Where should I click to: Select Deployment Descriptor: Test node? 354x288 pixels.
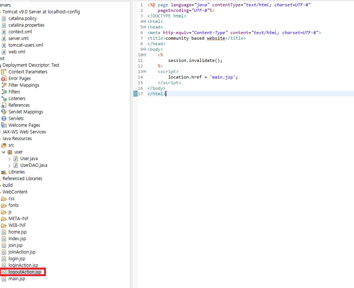click(x=31, y=65)
